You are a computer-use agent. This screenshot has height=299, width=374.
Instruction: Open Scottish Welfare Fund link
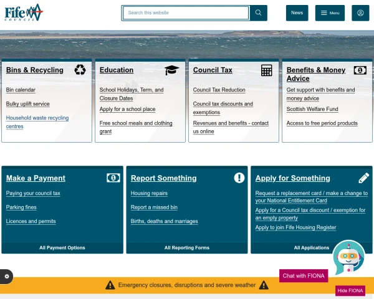point(312,109)
